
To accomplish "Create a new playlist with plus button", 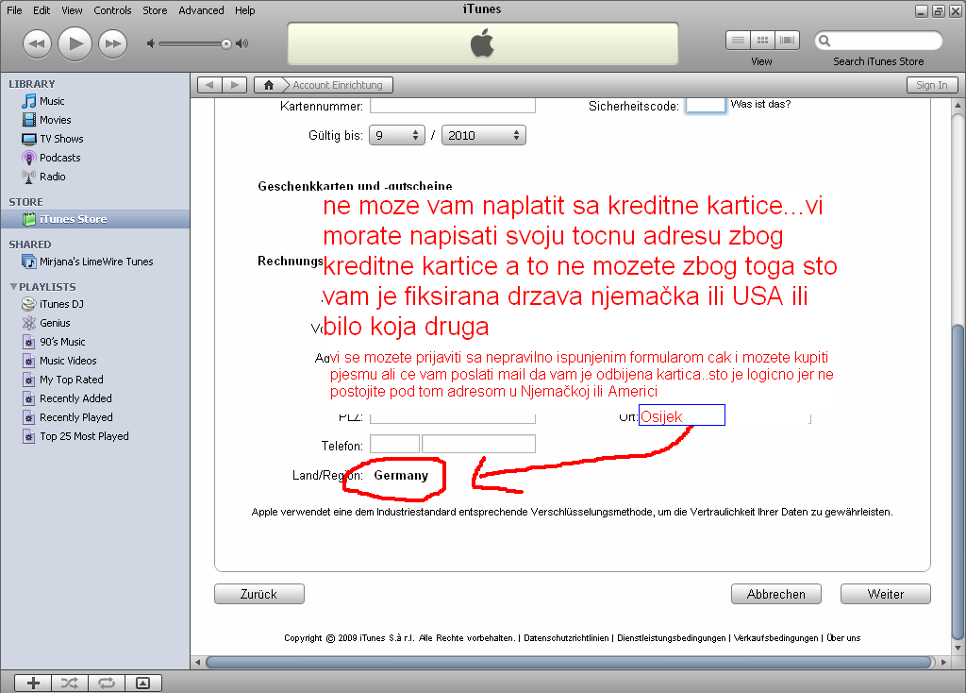I will (33, 683).
